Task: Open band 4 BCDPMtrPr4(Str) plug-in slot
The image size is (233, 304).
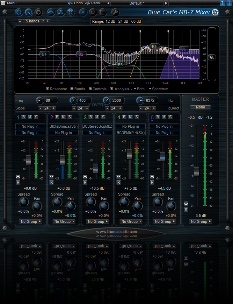Action: coord(131,133)
